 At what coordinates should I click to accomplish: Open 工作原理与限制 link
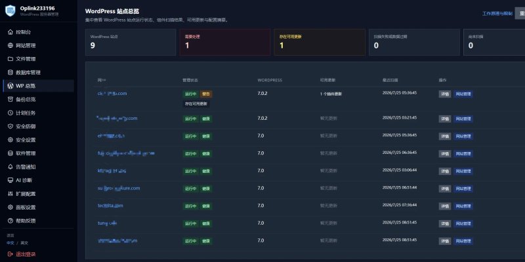coord(497,14)
